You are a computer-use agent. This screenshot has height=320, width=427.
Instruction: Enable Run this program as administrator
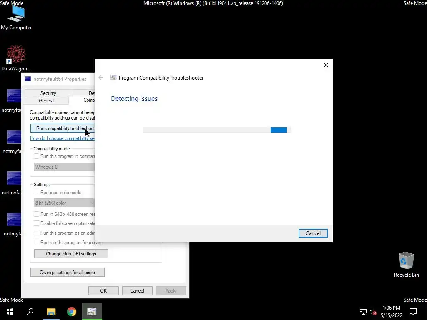(x=37, y=233)
